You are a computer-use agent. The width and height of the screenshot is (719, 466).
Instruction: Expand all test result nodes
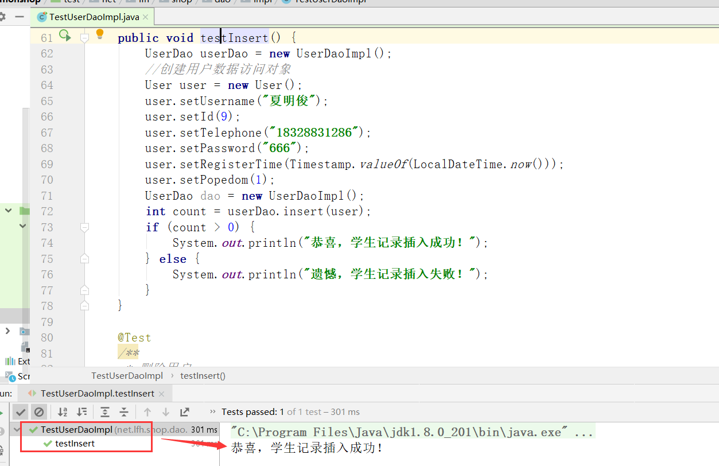(105, 411)
